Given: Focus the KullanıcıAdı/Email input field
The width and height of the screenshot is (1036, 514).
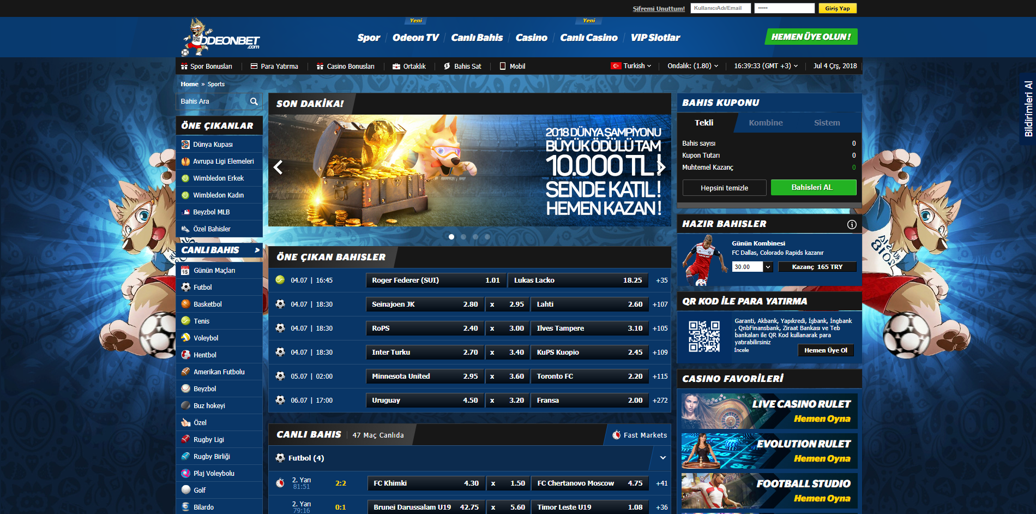Looking at the screenshot, I should 720,8.
